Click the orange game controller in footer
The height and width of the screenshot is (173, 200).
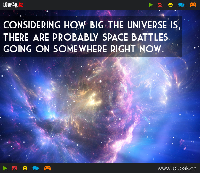(47, 168)
